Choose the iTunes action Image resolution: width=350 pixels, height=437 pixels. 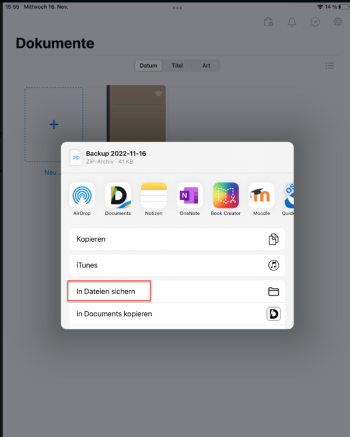click(177, 265)
